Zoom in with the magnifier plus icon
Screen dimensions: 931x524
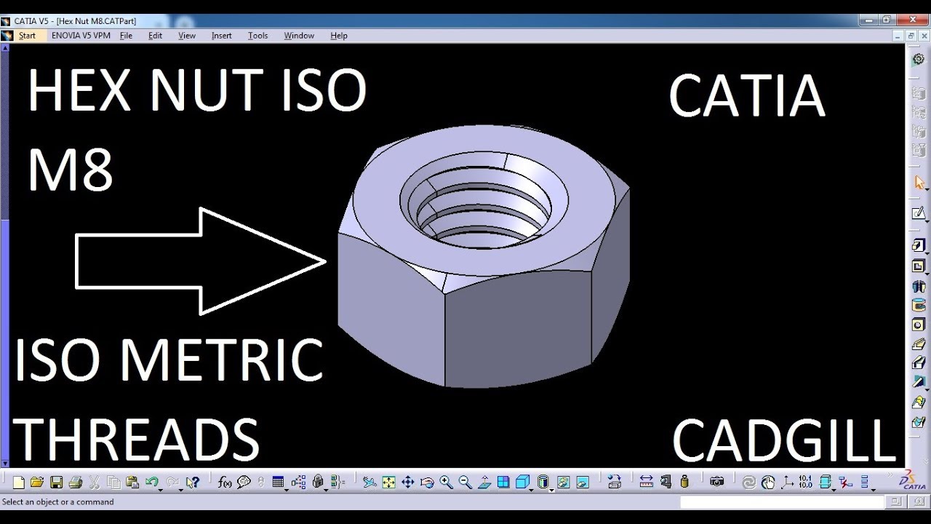coord(446,482)
